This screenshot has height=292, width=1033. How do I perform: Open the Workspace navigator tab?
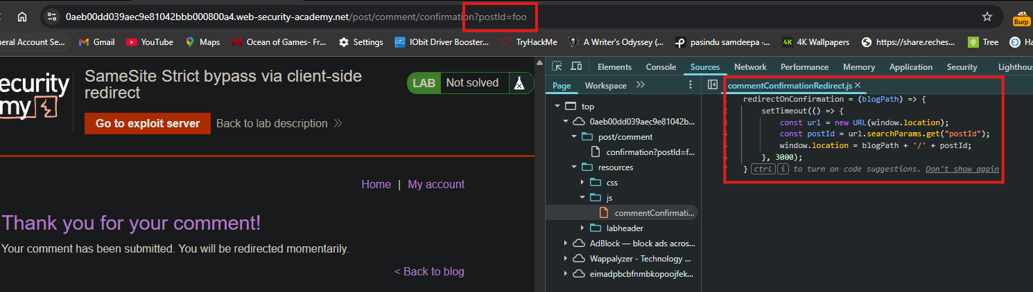click(x=605, y=85)
